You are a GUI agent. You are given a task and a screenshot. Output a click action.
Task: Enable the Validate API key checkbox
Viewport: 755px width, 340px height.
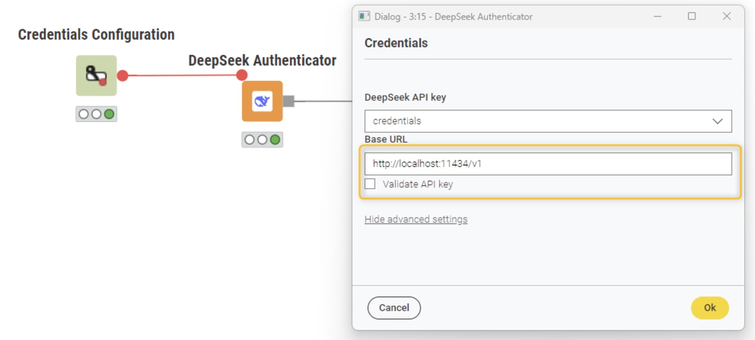tap(370, 184)
